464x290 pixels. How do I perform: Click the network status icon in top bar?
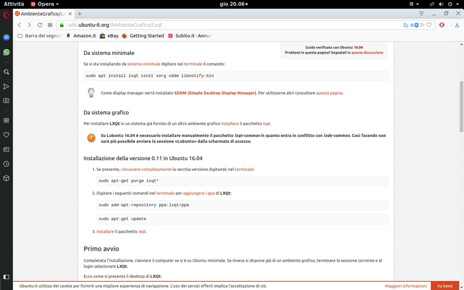(432, 4)
